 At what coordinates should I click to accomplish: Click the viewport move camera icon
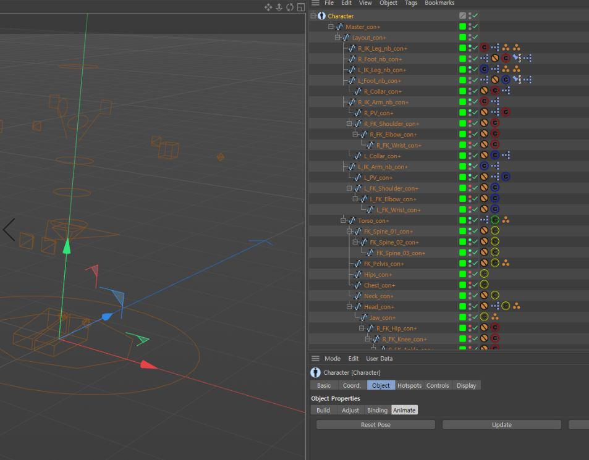[268, 7]
